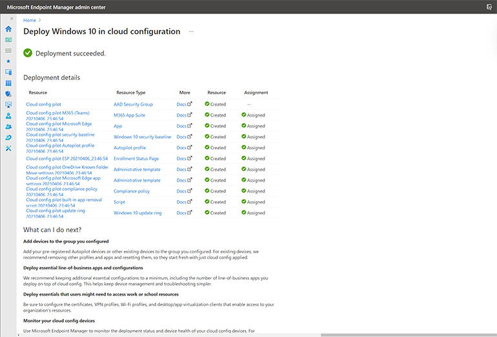Click Windows 10 update ring type
Image resolution: width=497 pixels, height=337 pixels.
pyautogui.click(x=137, y=213)
